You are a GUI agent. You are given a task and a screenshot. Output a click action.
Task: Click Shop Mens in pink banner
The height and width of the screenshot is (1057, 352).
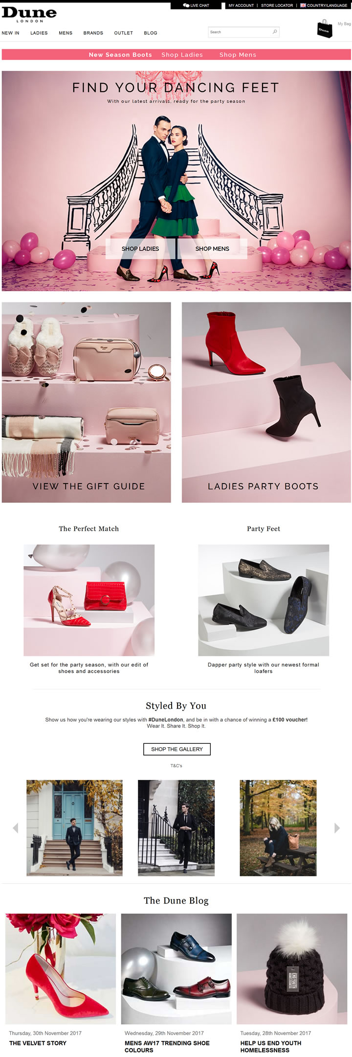[x=238, y=55]
